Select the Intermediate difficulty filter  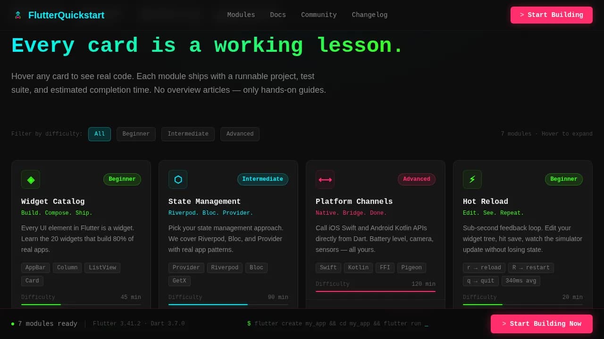[x=188, y=134]
